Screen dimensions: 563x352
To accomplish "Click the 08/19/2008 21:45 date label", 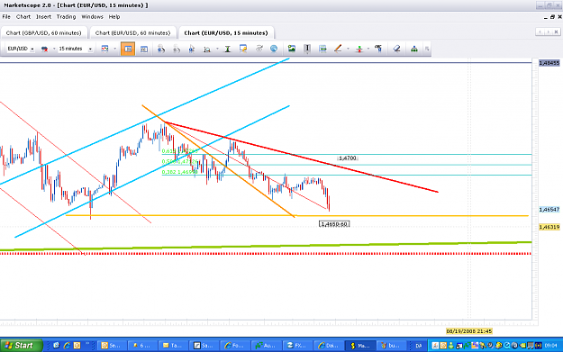I will (x=469, y=331).
